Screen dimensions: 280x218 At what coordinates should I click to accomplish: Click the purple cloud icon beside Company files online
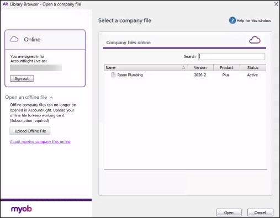[x=255, y=40]
